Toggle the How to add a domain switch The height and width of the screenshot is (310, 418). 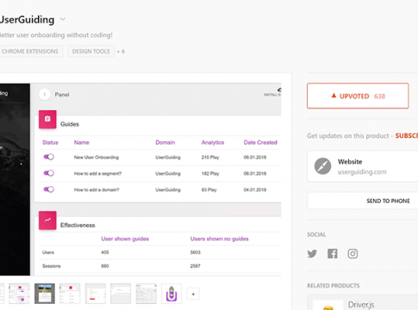pos(49,189)
